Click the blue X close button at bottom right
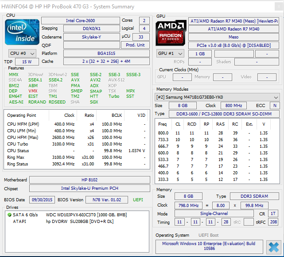 pyautogui.click(x=274, y=247)
